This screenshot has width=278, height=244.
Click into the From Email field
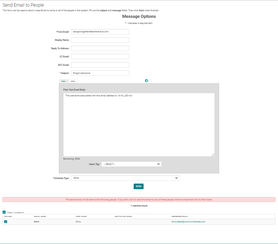click(x=100, y=32)
